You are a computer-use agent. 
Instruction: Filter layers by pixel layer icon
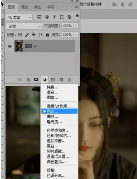[x=39, y=17]
